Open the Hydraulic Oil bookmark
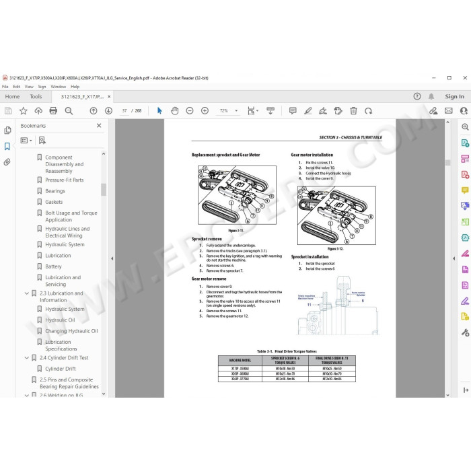This screenshot has height=471, width=471. coord(60,320)
